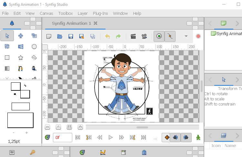The height and width of the screenshot is (157, 242).
Task: Expand the toolbar overflow dropdown arrow
Action: [186, 36]
